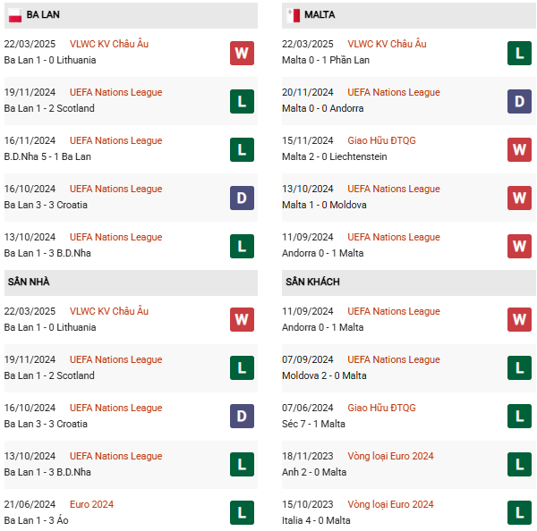Open the Malta 1 - 0 Moldova match

click(x=324, y=205)
